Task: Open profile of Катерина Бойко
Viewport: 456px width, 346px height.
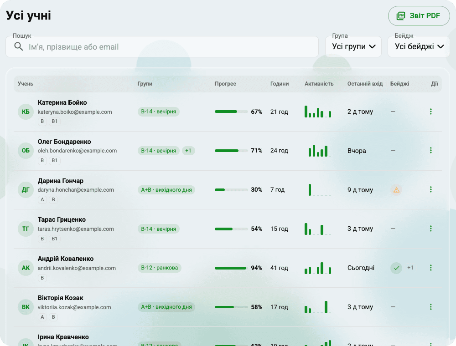Action: (62, 102)
